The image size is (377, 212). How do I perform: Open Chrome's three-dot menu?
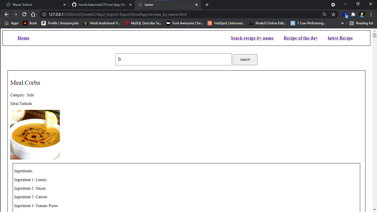(x=371, y=14)
